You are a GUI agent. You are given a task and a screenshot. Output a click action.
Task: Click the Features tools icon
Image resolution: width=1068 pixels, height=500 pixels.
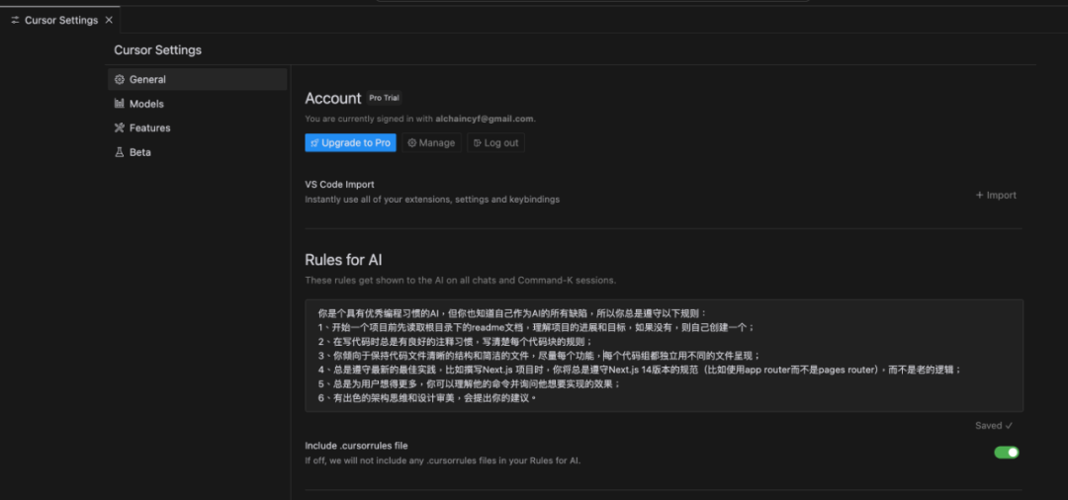[120, 127]
